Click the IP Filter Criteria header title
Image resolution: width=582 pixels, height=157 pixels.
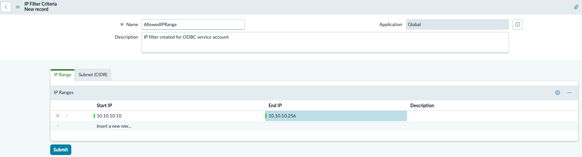point(41,4)
